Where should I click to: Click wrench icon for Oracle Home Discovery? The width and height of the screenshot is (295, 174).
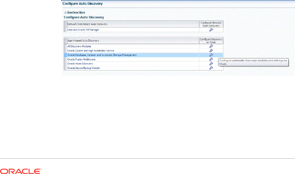[211, 64]
